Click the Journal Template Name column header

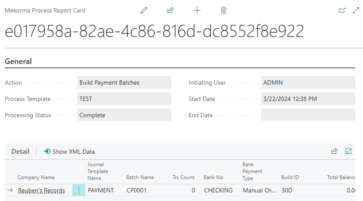(98, 171)
